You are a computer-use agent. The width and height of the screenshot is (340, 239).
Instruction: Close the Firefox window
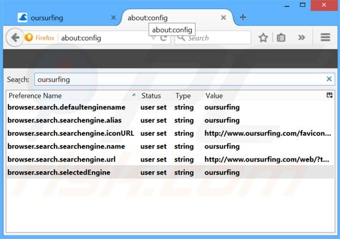(324, 5)
